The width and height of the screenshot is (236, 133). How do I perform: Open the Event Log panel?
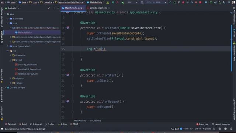coord(202,124)
